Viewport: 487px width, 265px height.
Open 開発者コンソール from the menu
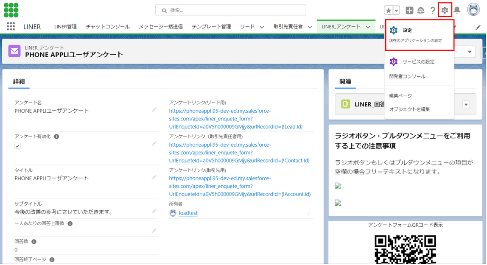click(419, 76)
